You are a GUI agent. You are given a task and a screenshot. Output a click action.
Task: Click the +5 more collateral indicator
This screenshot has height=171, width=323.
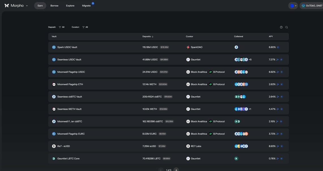coord(250,59)
